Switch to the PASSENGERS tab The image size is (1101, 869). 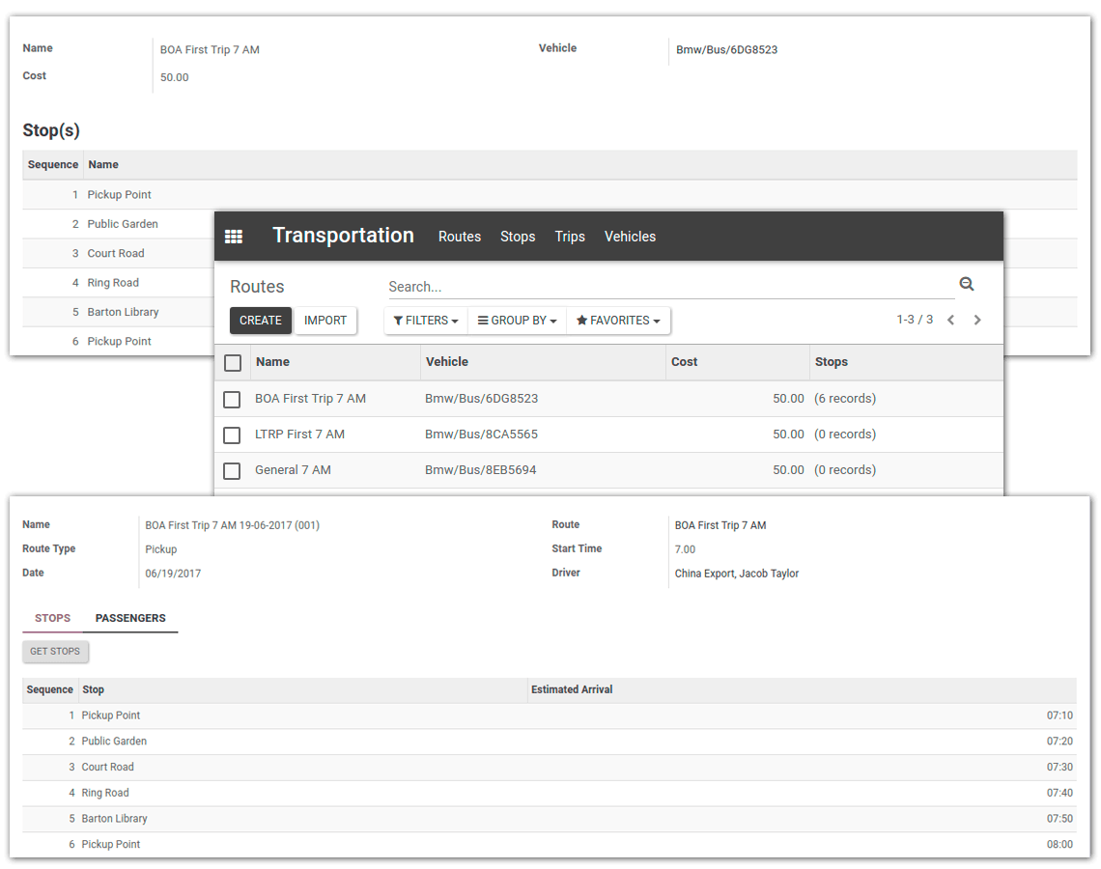(130, 618)
